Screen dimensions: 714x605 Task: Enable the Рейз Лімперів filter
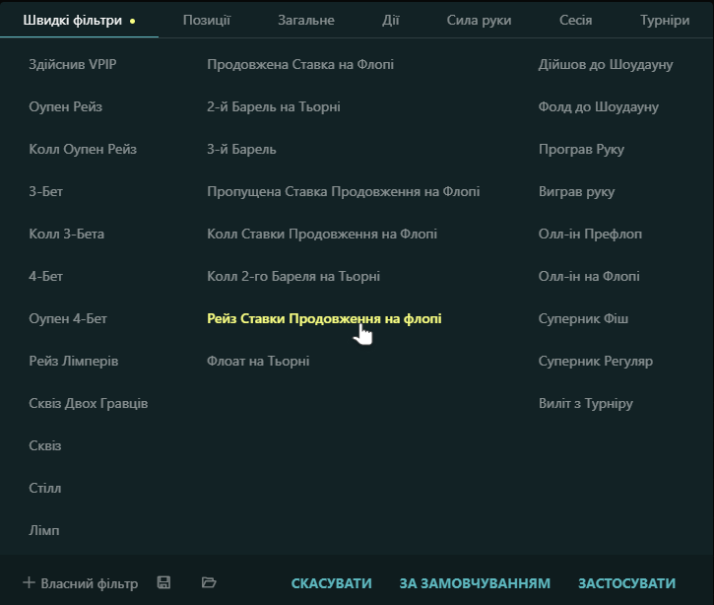(74, 361)
